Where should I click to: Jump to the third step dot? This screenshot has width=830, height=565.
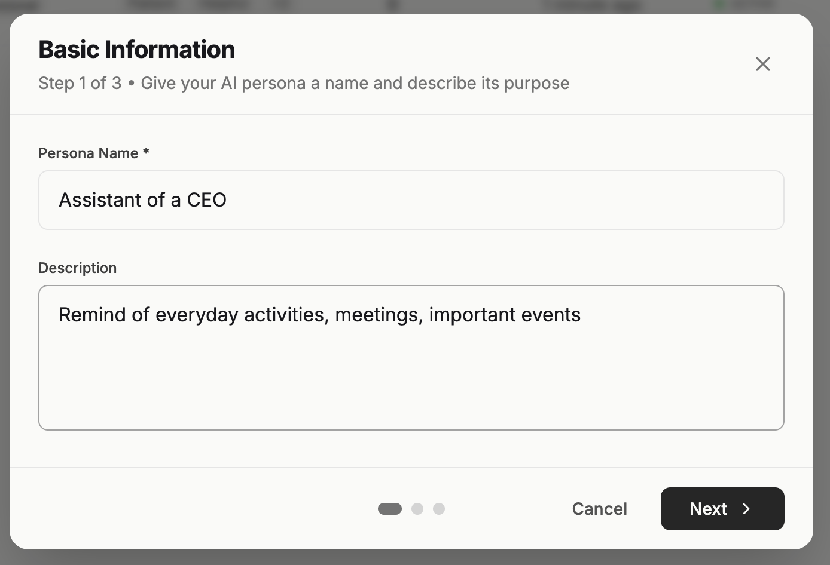[439, 509]
